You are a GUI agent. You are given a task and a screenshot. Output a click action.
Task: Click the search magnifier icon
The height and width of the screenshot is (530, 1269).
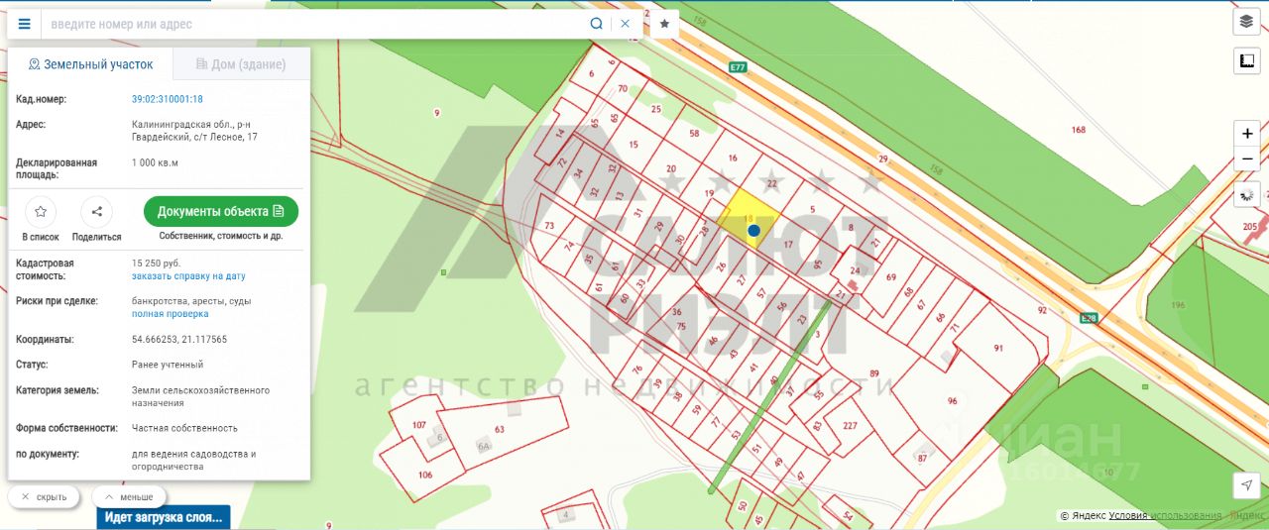[596, 24]
